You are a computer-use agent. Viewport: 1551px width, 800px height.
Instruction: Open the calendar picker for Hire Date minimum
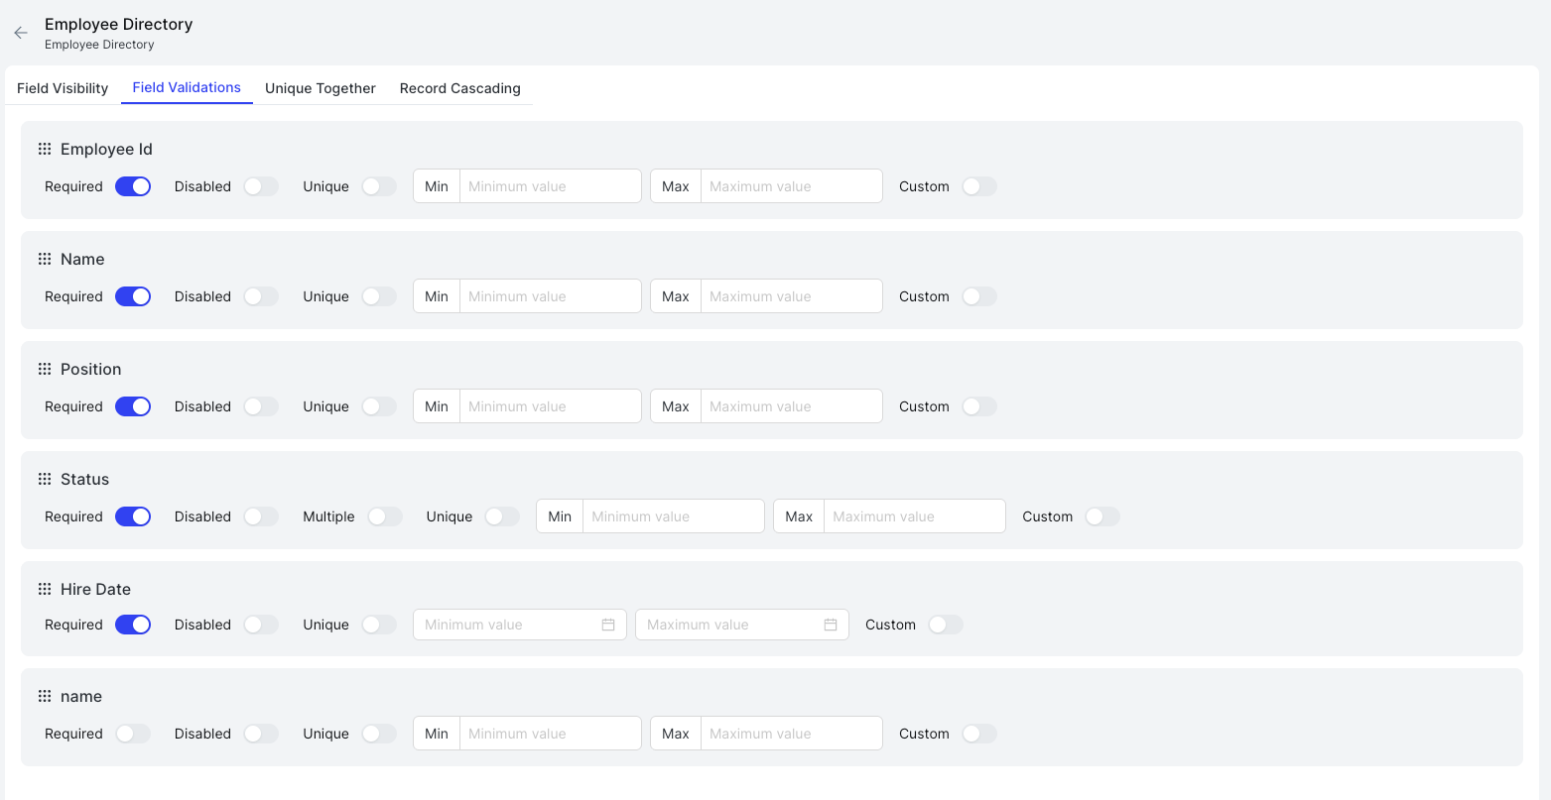[x=610, y=625]
